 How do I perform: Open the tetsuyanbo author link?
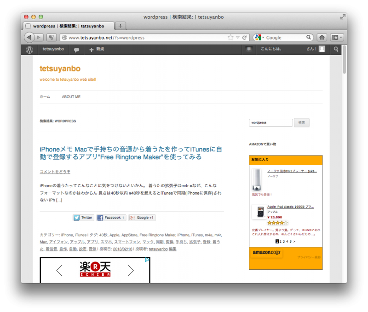click(158, 249)
